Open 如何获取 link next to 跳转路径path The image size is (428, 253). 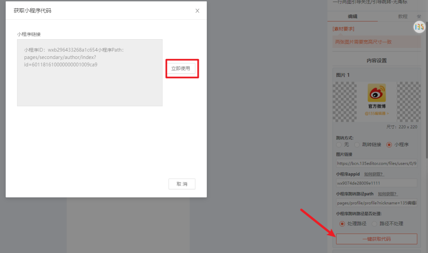point(388,194)
